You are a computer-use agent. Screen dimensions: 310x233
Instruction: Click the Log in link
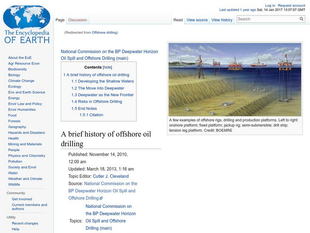pos(270,5)
